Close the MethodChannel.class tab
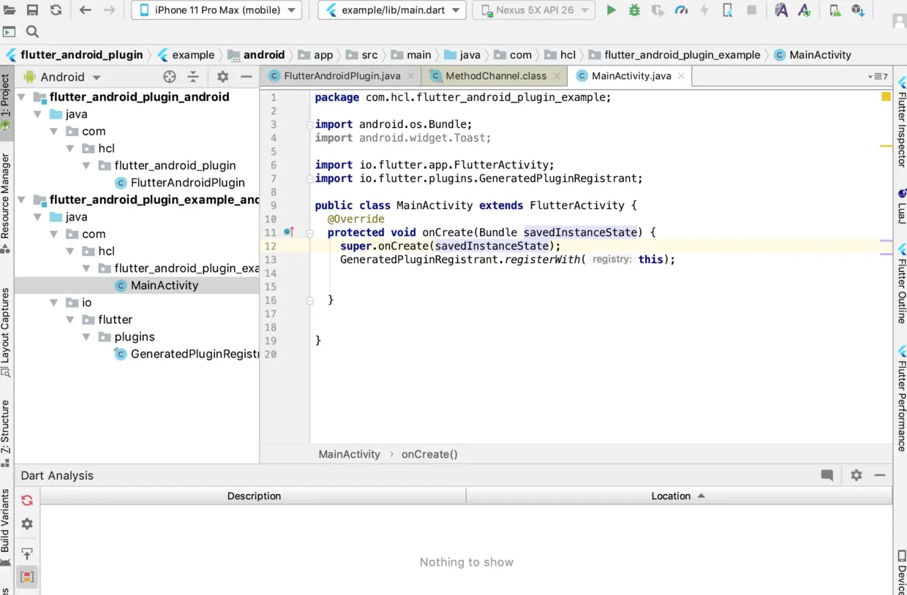The width and height of the screenshot is (907, 595). point(557,75)
